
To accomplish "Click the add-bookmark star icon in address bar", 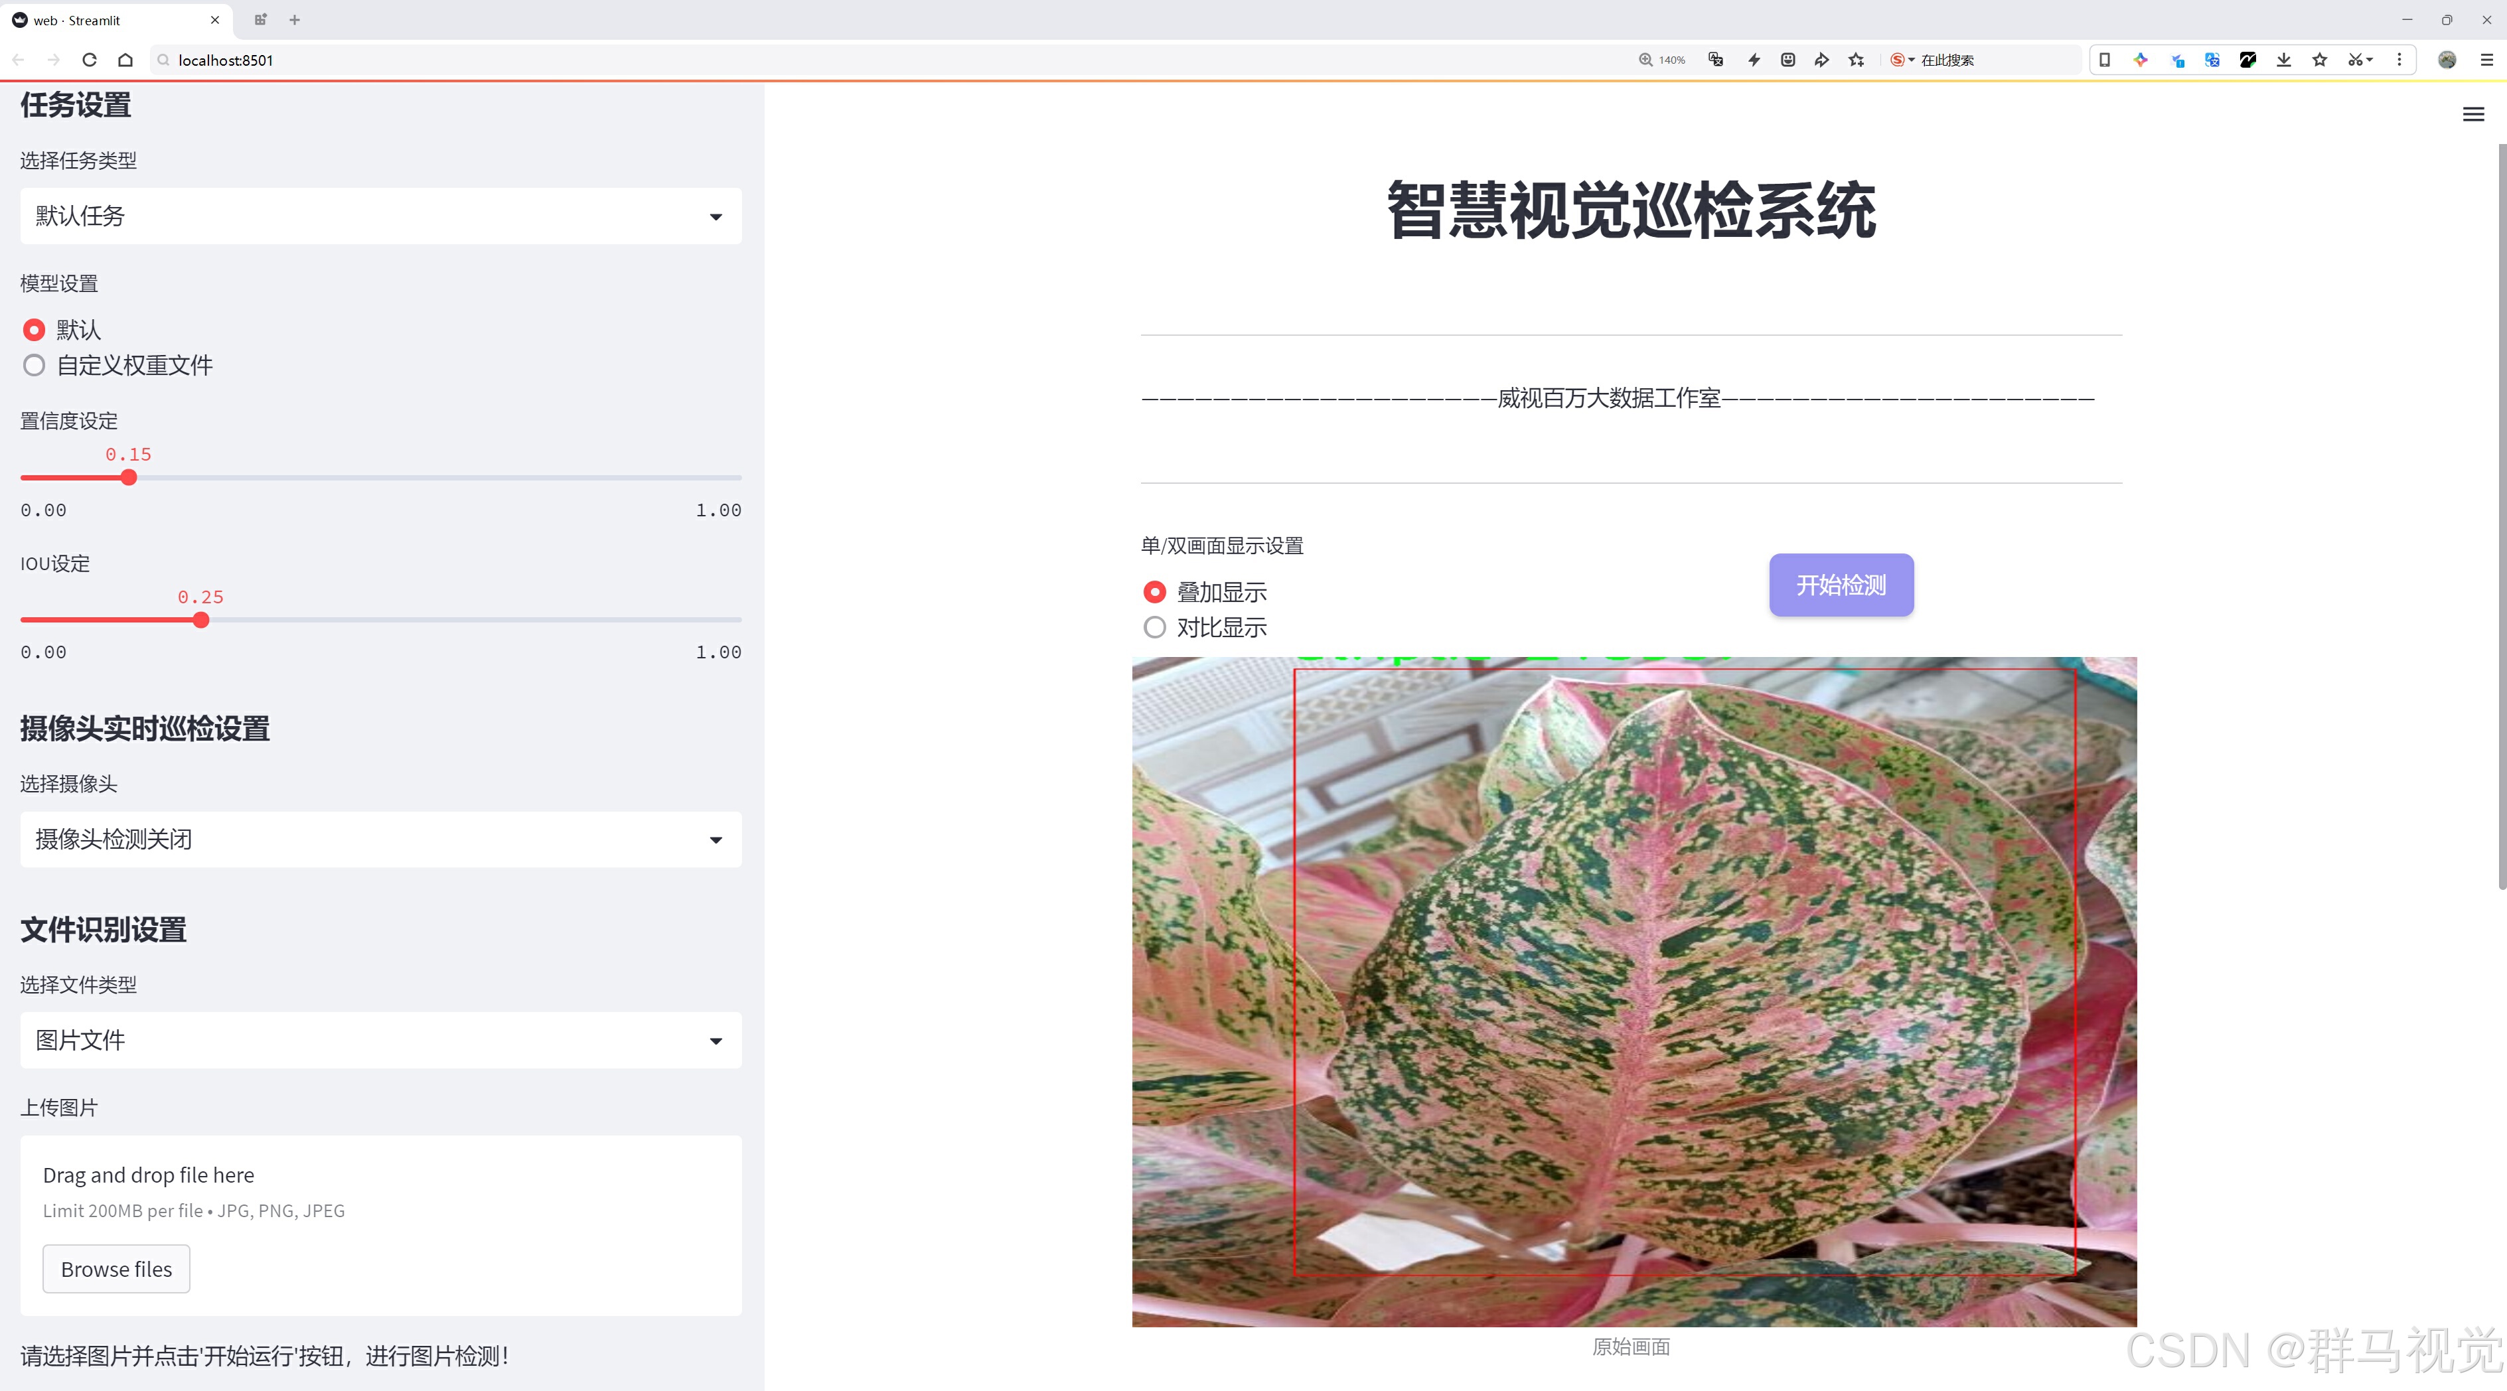I will click(1856, 60).
